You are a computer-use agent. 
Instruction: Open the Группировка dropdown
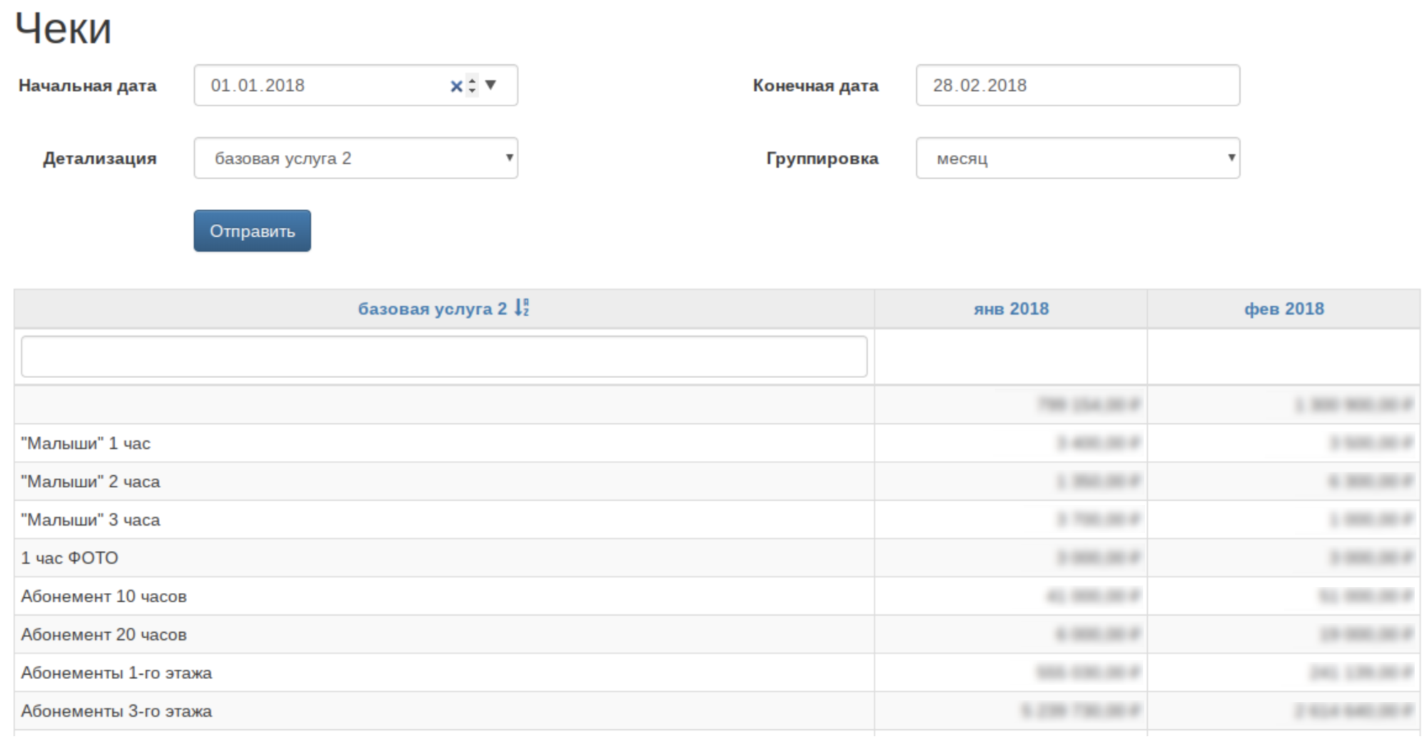click(x=1078, y=158)
